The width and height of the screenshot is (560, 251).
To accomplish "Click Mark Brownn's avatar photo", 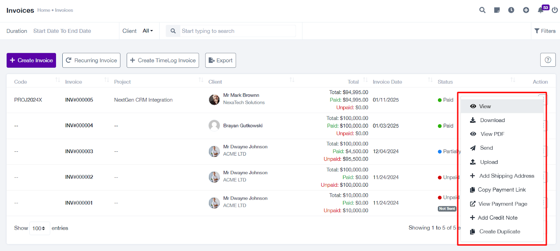I will tap(214, 100).
